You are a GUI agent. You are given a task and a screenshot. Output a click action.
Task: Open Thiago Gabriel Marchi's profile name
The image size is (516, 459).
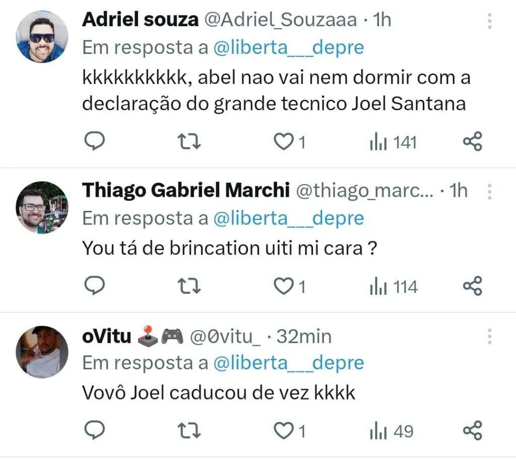tap(185, 191)
